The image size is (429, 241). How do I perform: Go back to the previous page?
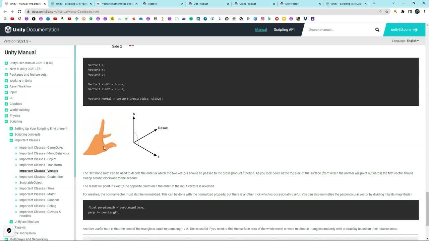(5, 11)
